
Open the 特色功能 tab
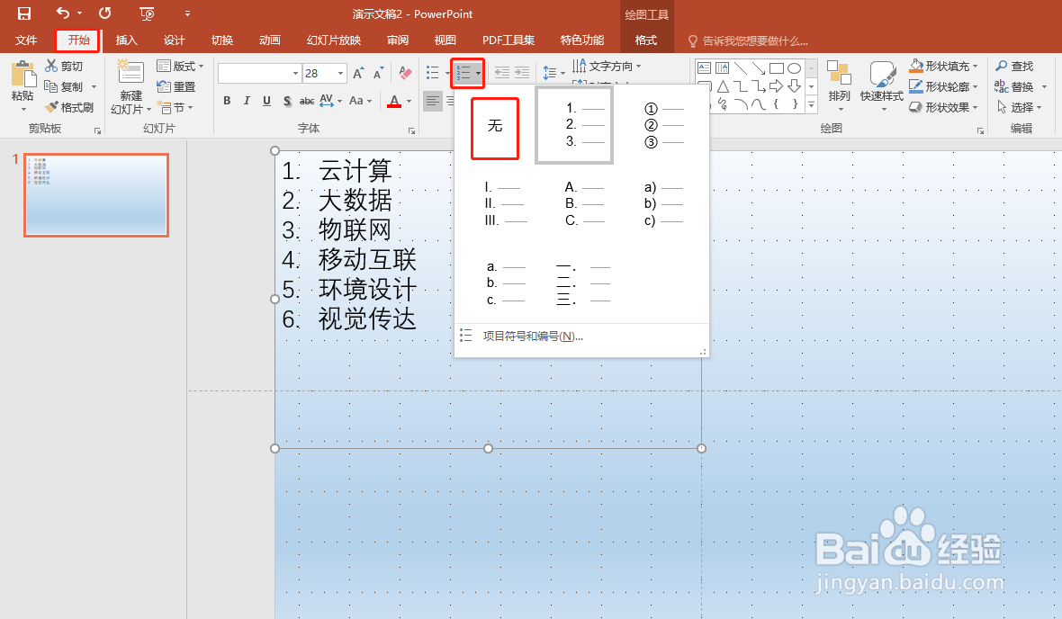tap(582, 40)
